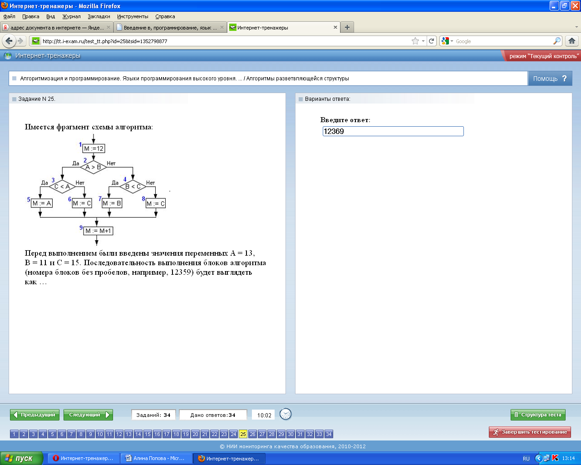The width and height of the screenshot is (581, 465).
Task: Reload the page with the refresh icon
Action: pos(432,41)
